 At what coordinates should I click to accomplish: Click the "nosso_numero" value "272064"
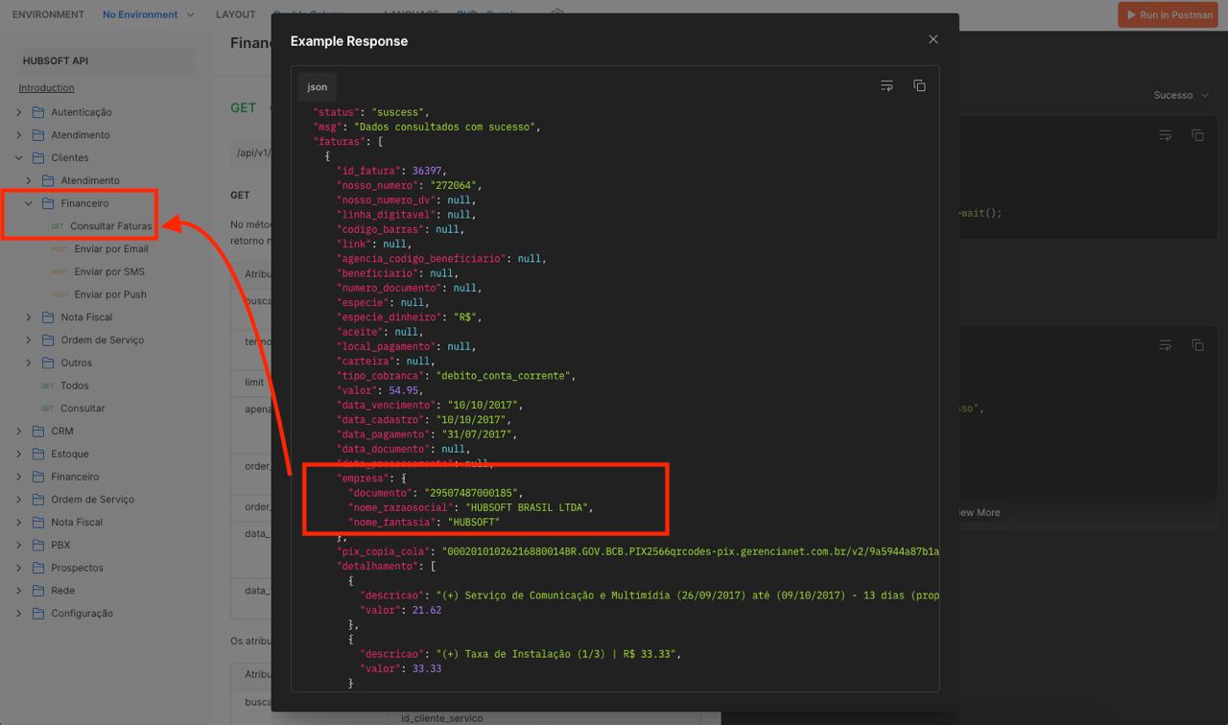tap(454, 185)
